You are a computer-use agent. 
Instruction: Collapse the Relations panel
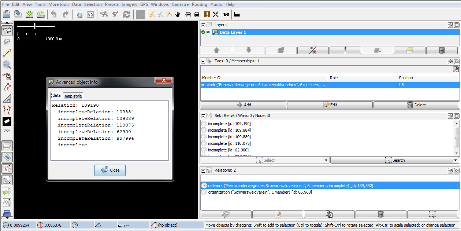(x=203, y=170)
